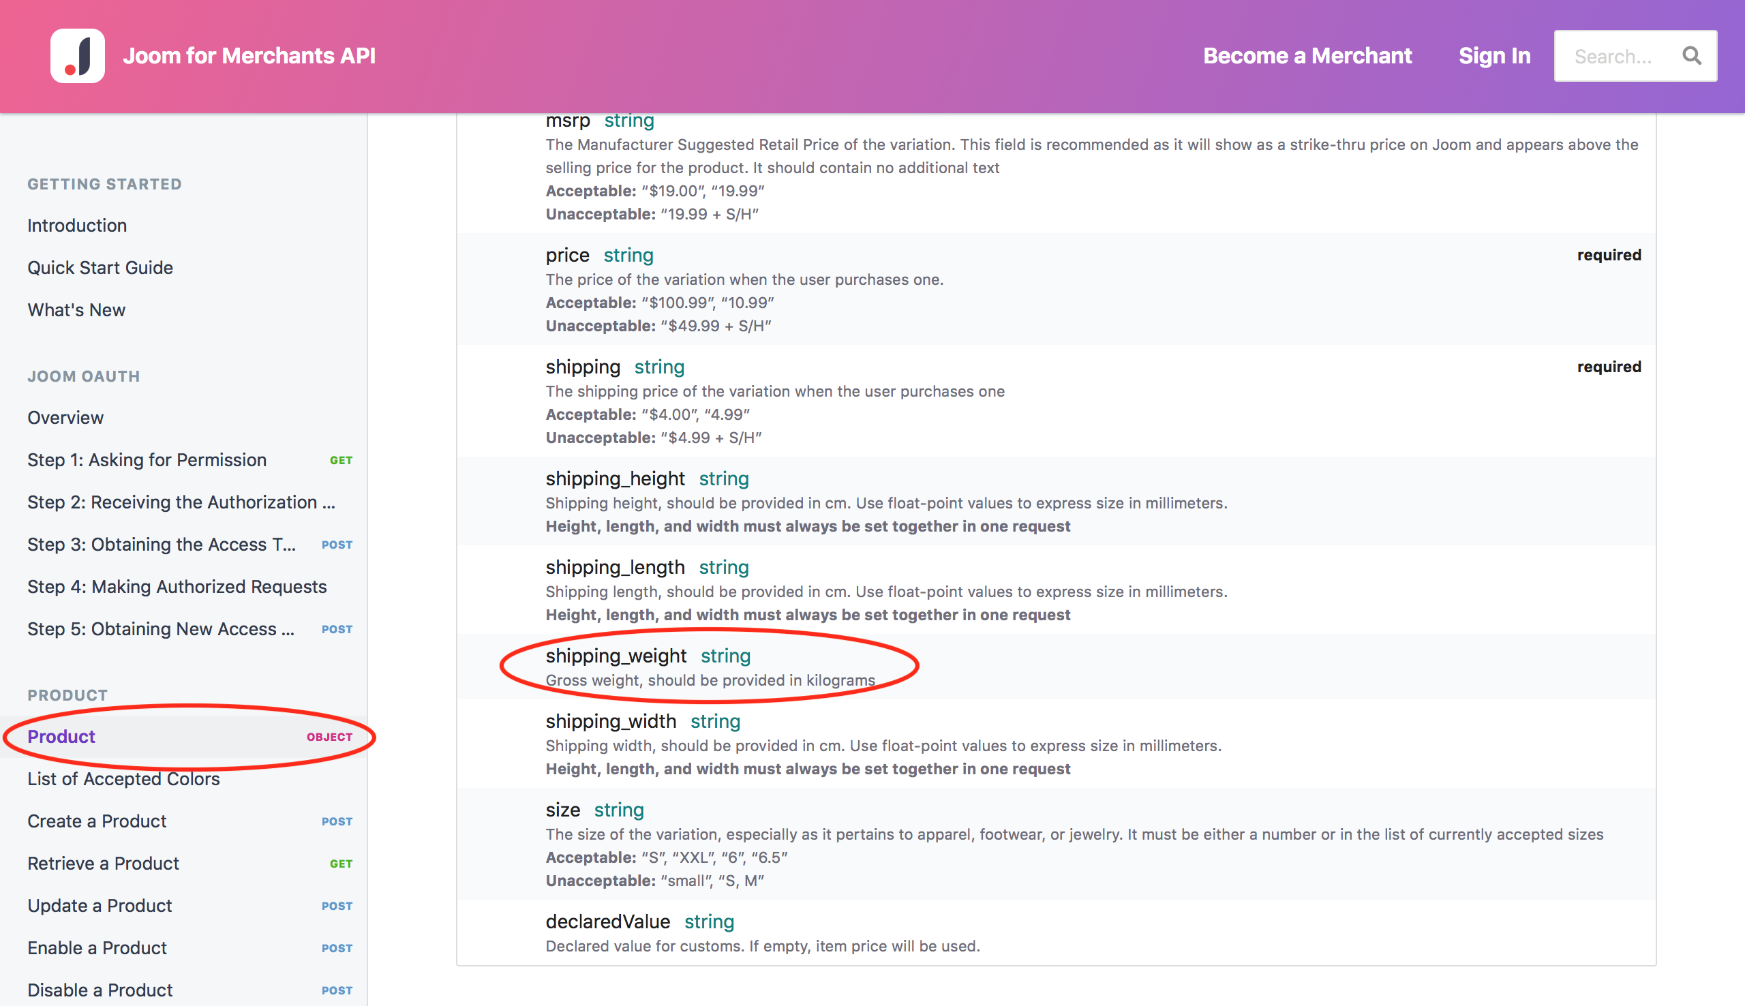Viewport: 1745px width, 1006px height.
Task: Open Joom OAuth Overview page
Action: coord(65,417)
